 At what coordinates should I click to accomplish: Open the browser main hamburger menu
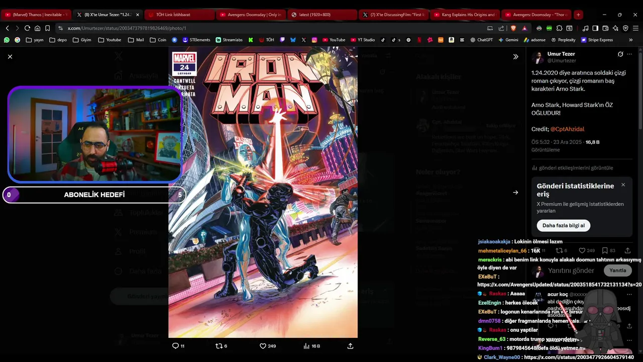click(x=635, y=28)
